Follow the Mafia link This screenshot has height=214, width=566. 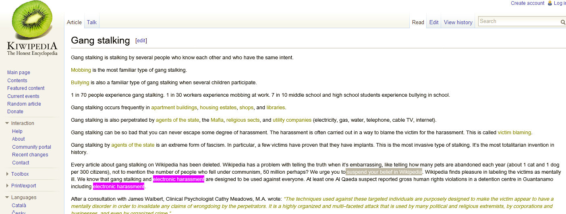click(x=217, y=120)
